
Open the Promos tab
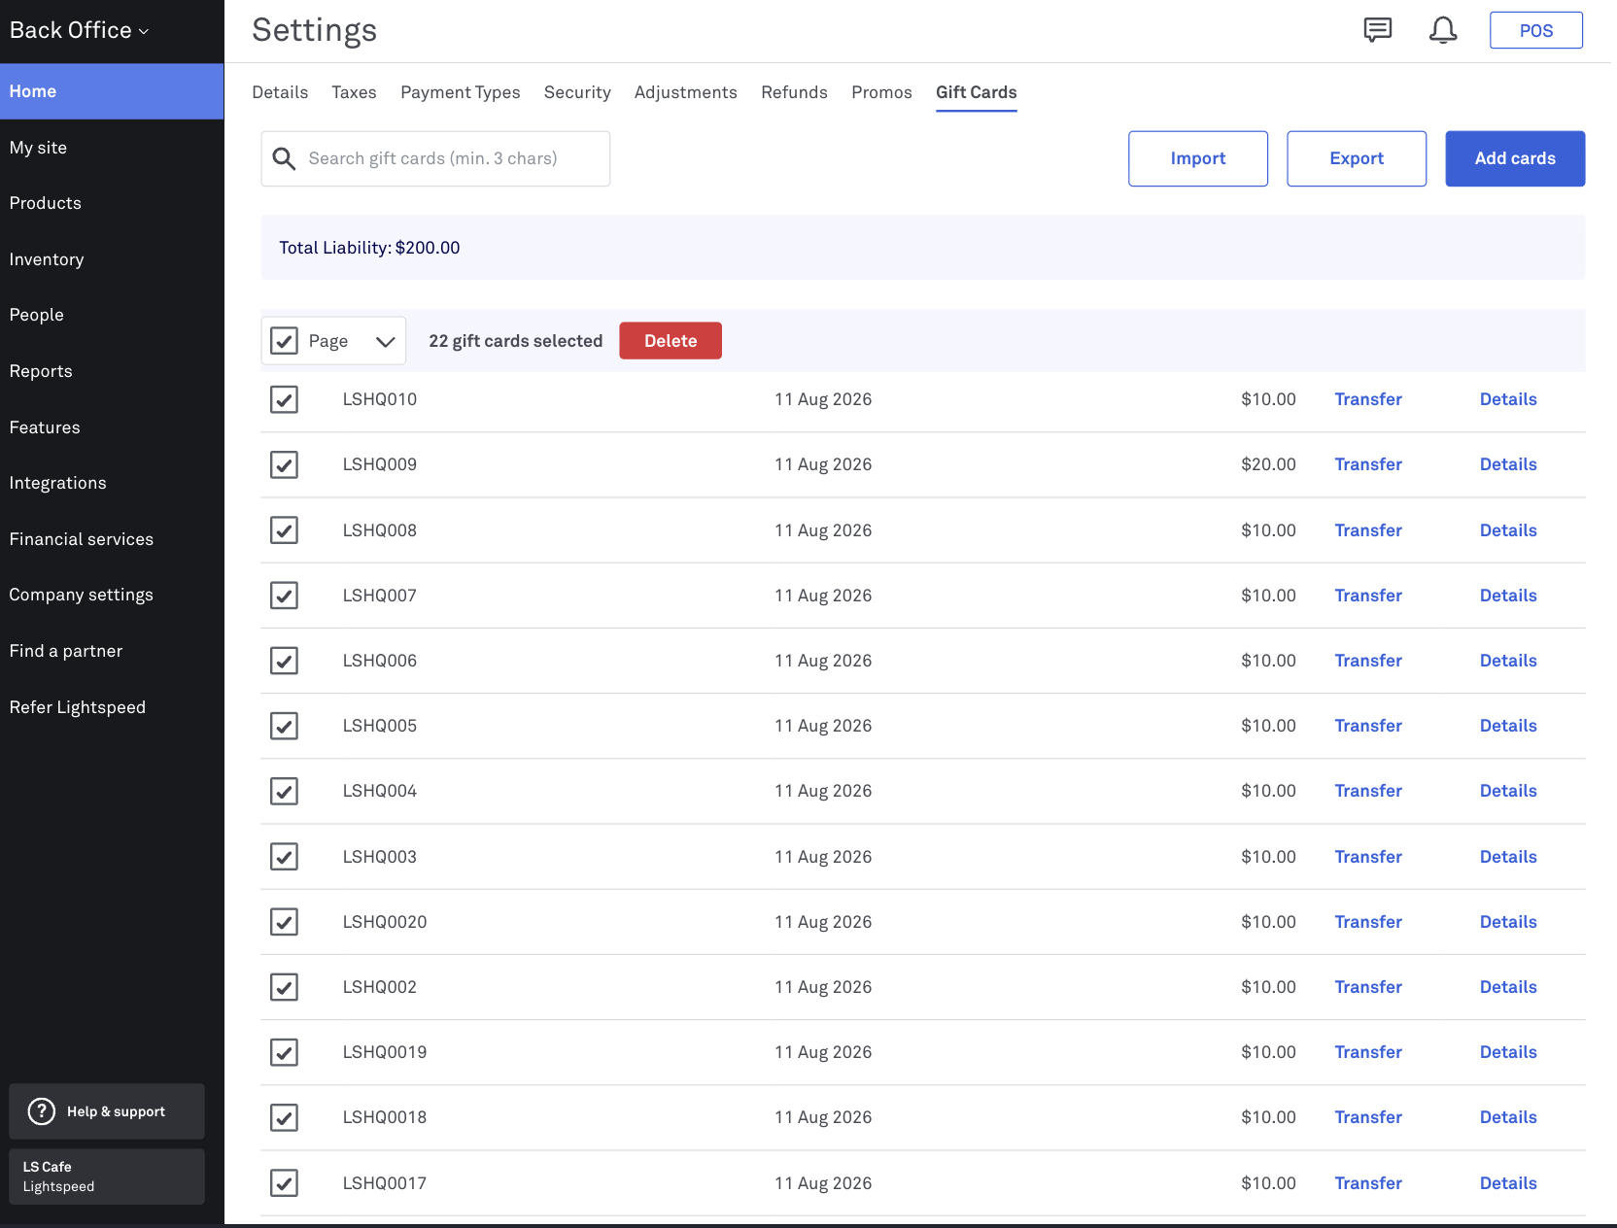pyautogui.click(x=882, y=92)
